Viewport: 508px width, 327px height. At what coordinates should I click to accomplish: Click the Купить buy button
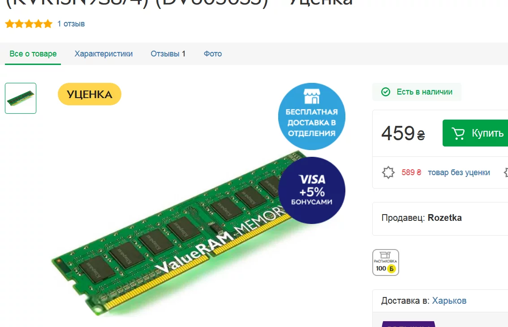point(475,133)
